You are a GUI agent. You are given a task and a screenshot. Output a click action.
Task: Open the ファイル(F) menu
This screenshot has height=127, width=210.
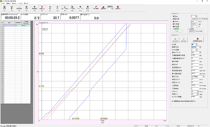pos(3,3)
